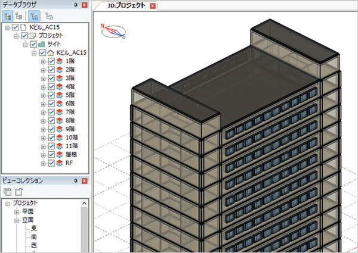Select the 4階 story label
This screenshot has width=358, height=253.
point(70,86)
